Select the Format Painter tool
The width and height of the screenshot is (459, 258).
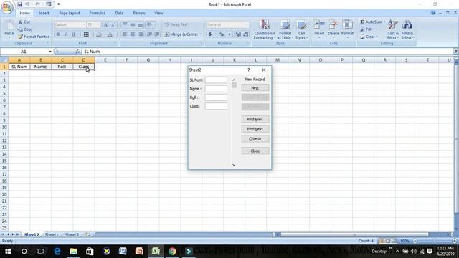(34, 37)
